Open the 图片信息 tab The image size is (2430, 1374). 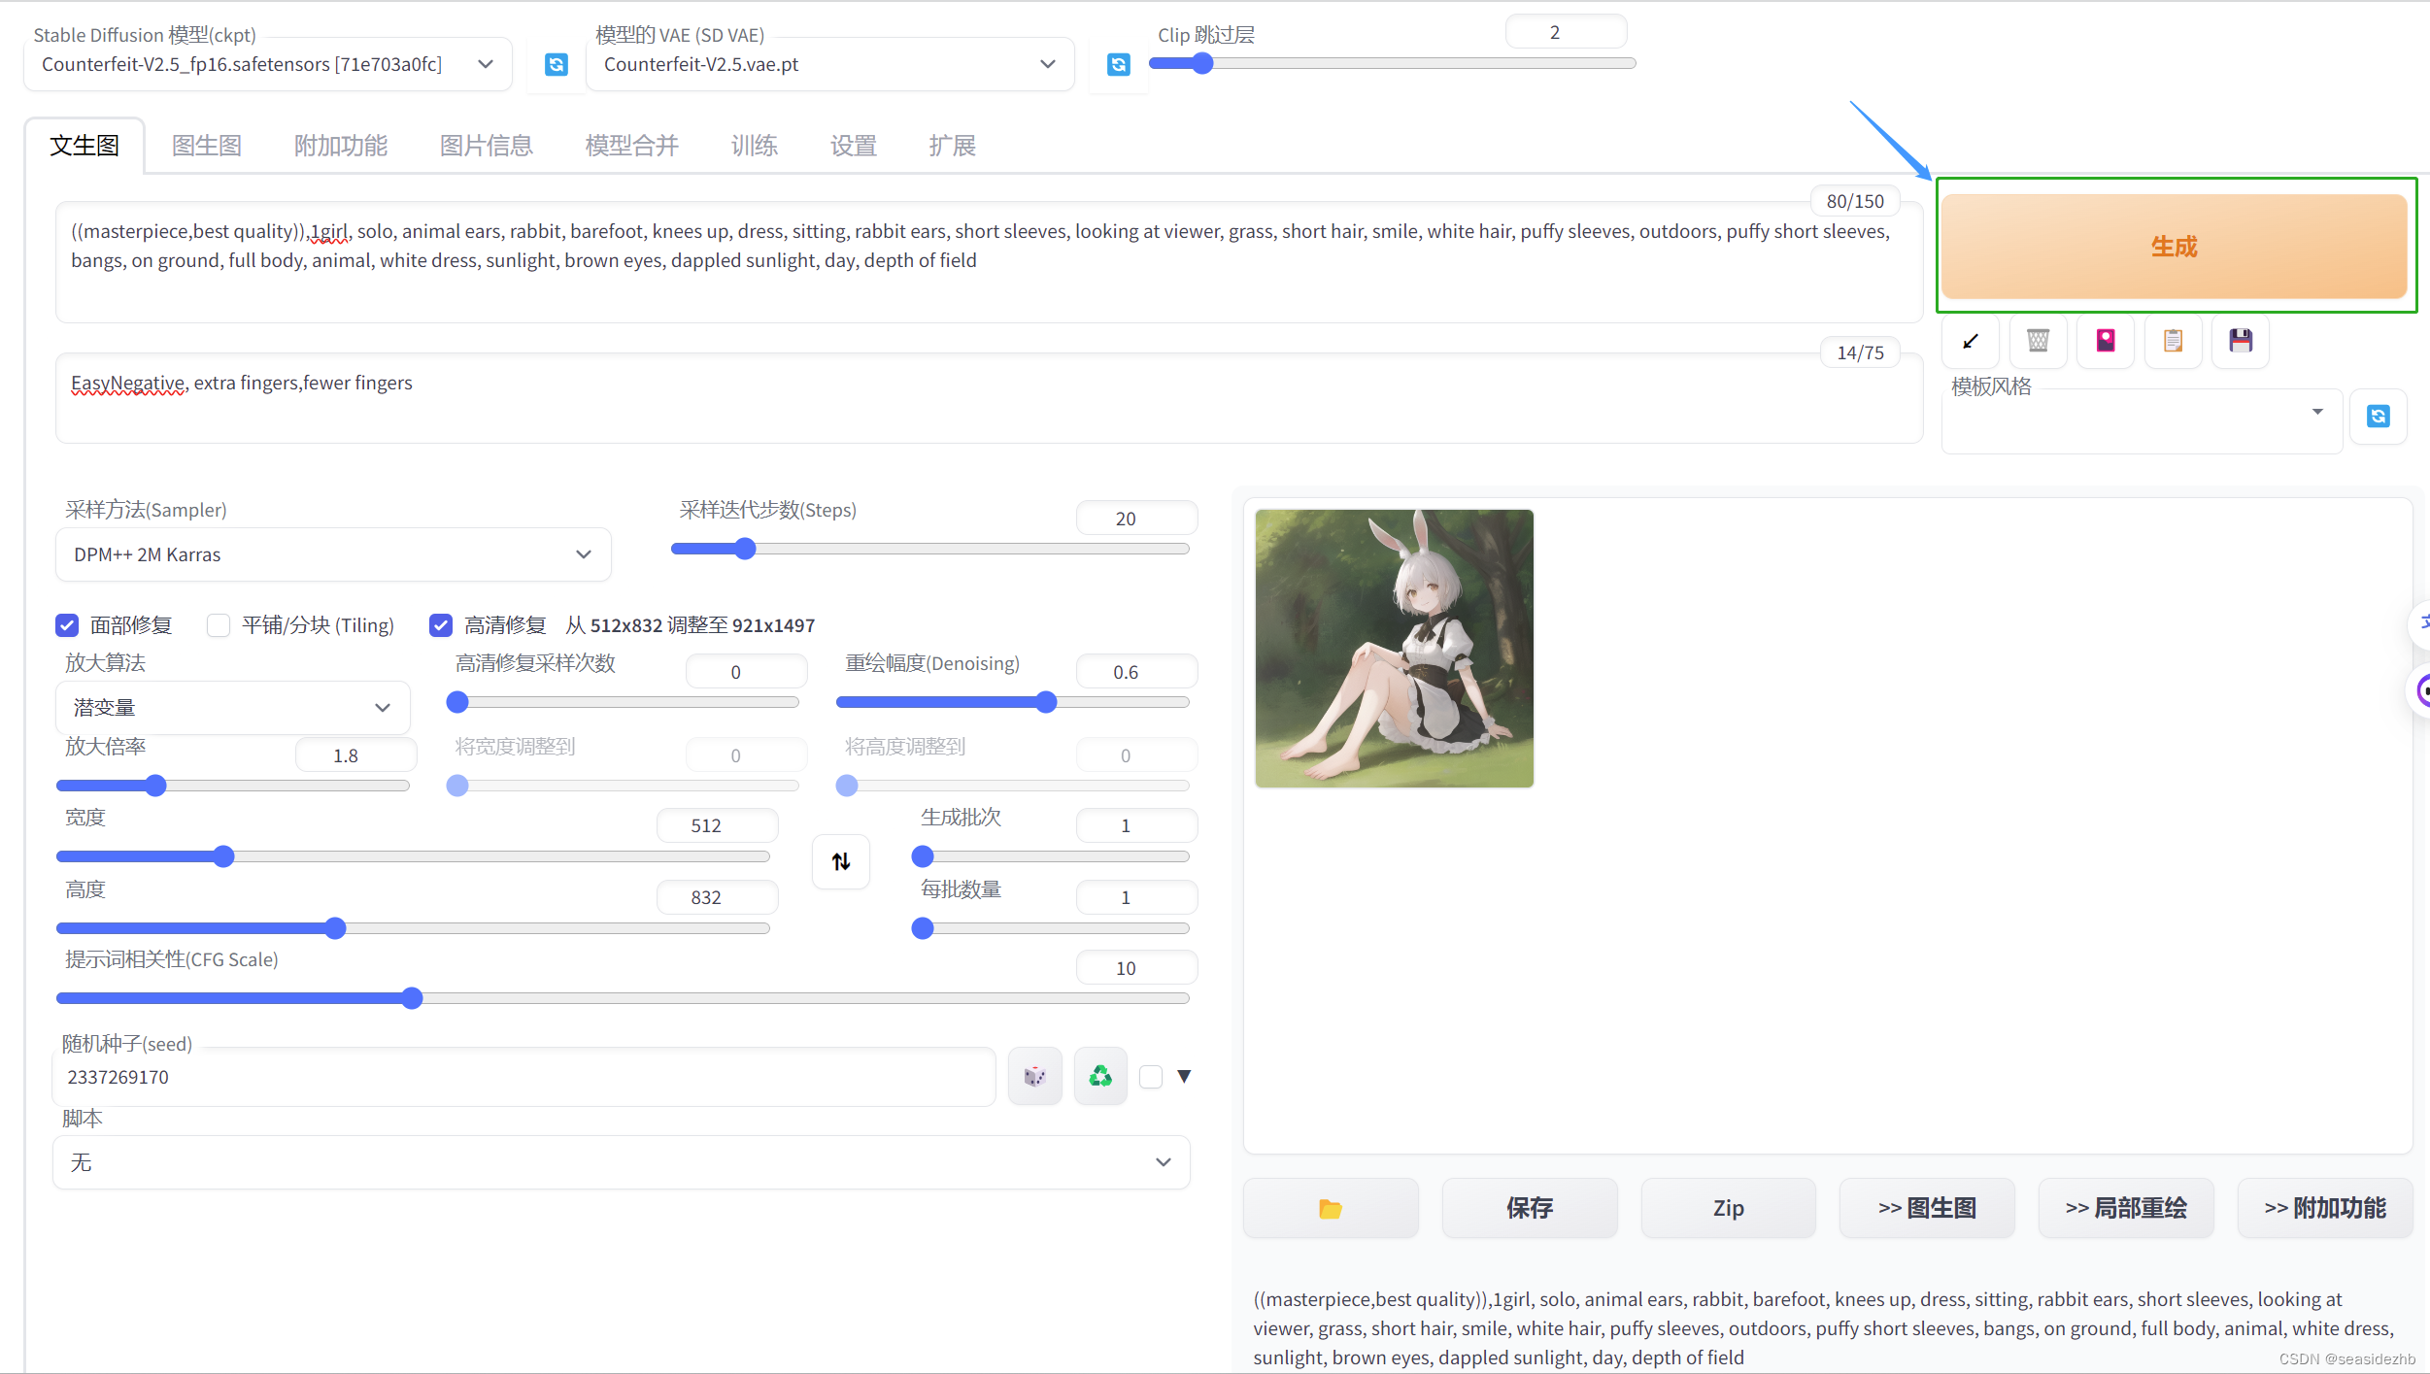coord(487,146)
